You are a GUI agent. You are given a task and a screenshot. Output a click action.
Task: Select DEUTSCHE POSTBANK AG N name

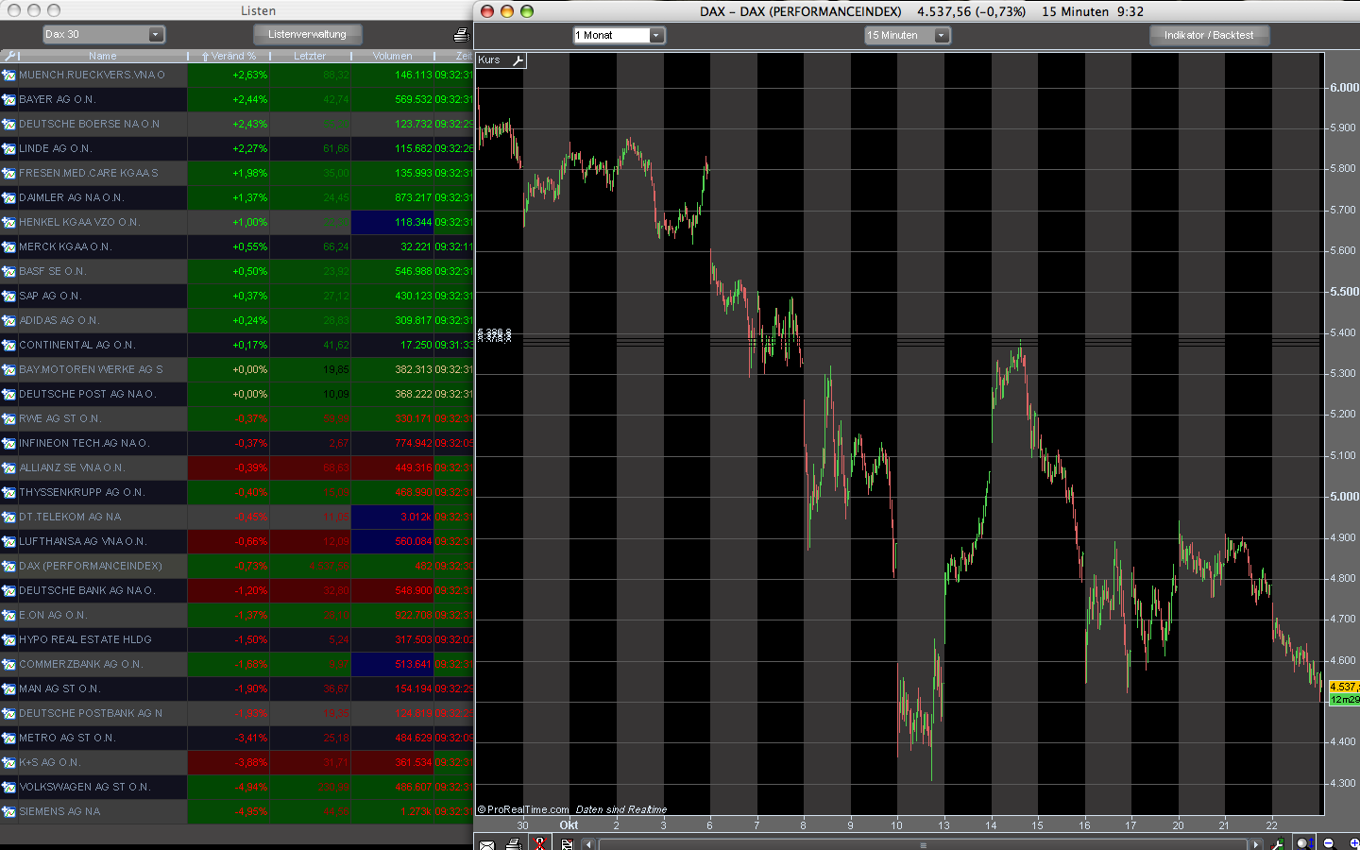(x=91, y=713)
